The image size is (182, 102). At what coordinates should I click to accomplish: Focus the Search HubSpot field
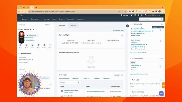pyautogui.click(x=151, y=19)
